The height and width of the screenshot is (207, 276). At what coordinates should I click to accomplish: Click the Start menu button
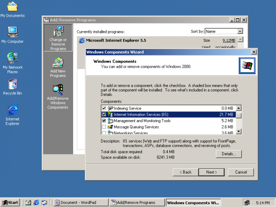coord(10,202)
